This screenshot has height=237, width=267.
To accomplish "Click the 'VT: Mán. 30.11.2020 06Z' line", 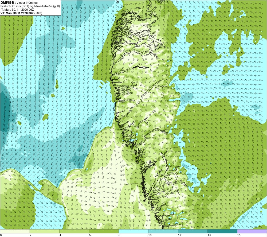I will (x=17, y=13).
